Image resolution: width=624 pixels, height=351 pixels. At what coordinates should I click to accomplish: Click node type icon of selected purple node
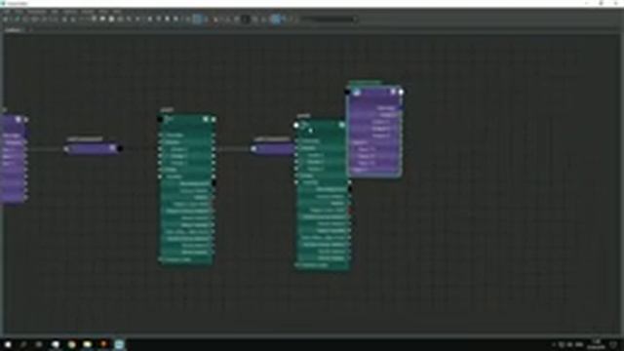click(x=357, y=93)
